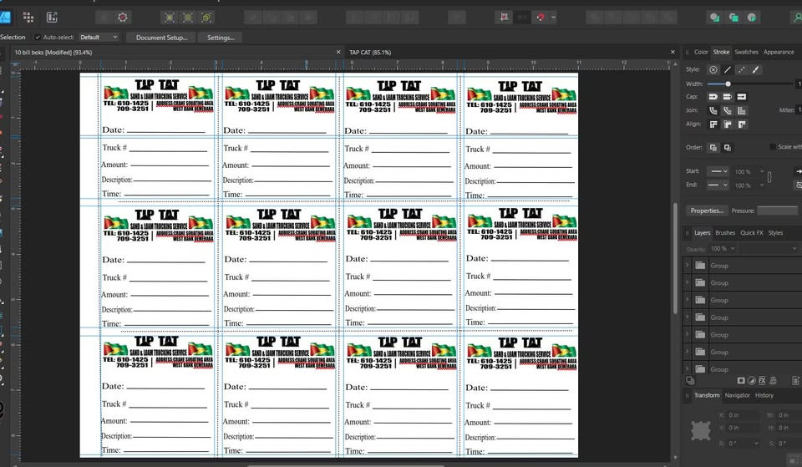Click the Mask Layer icon in Layers panel
Viewport: 802px width, 467px height.
pyautogui.click(x=740, y=381)
